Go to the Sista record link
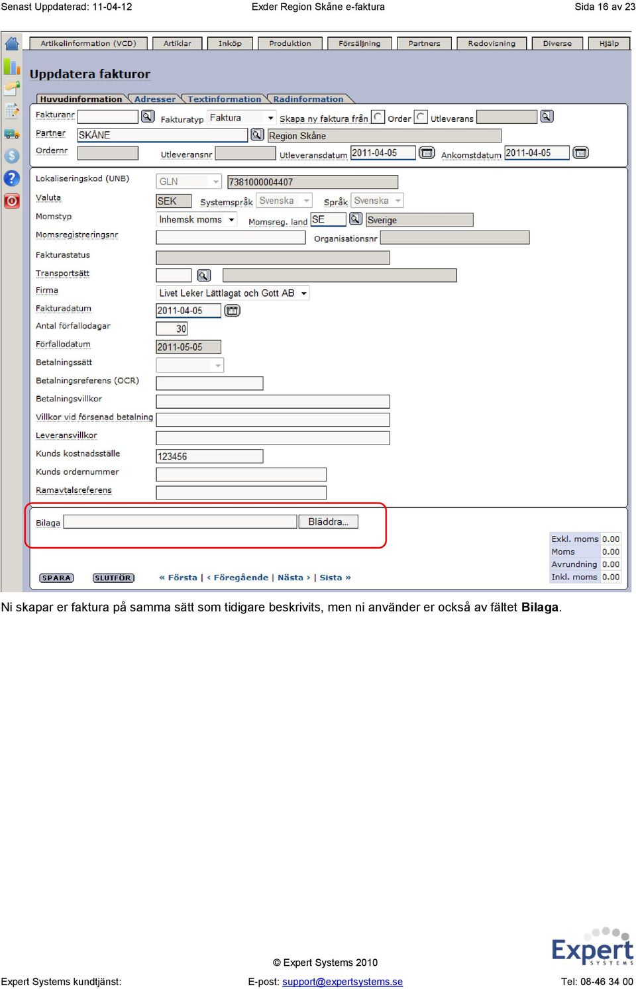The width and height of the screenshot is (636, 989). 335,578
